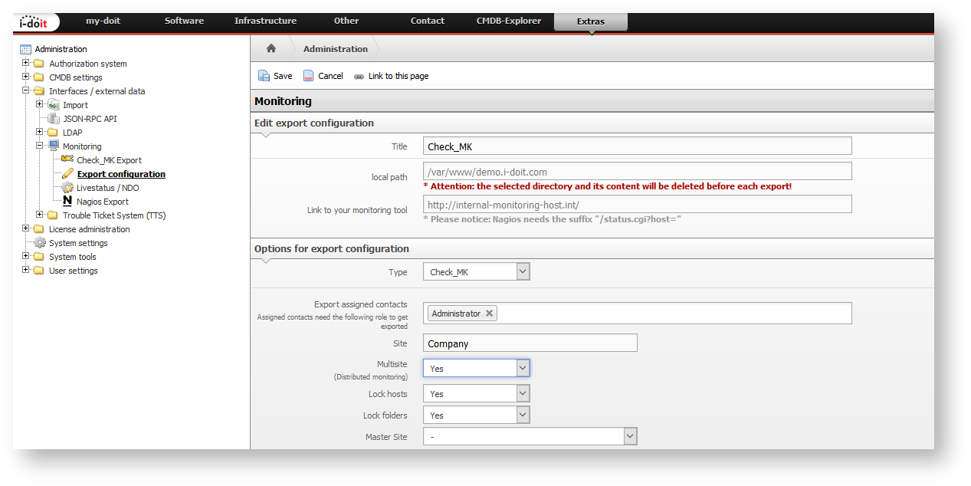This screenshot has width=971, height=486.
Task: Remove the Administrator contact tag
Action: coord(489,314)
